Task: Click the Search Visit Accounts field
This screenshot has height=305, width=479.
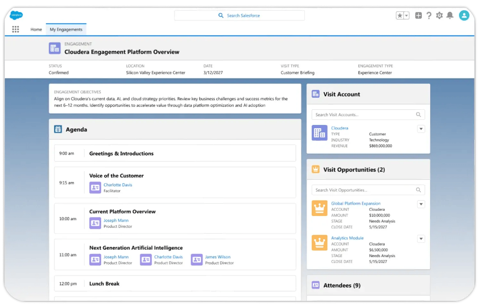Action: tap(368, 115)
